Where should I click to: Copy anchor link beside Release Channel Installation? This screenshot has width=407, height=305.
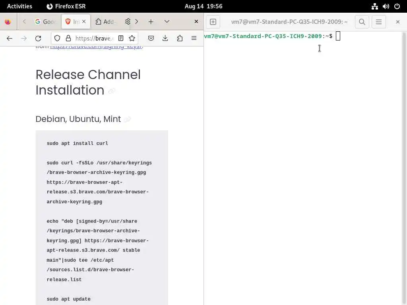(112, 91)
